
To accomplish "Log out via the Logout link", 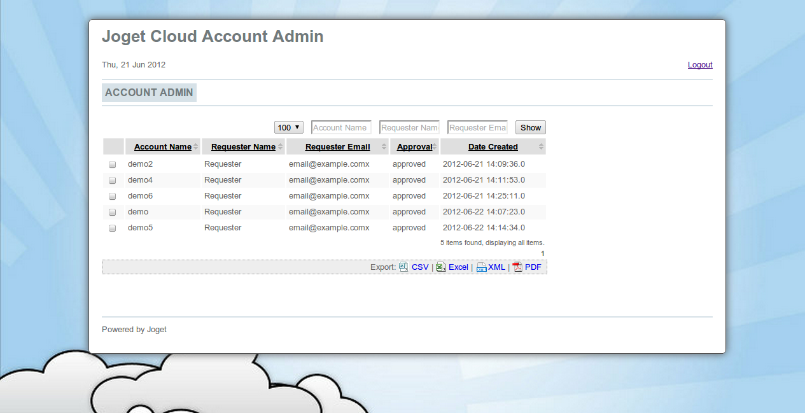I will [x=700, y=65].
